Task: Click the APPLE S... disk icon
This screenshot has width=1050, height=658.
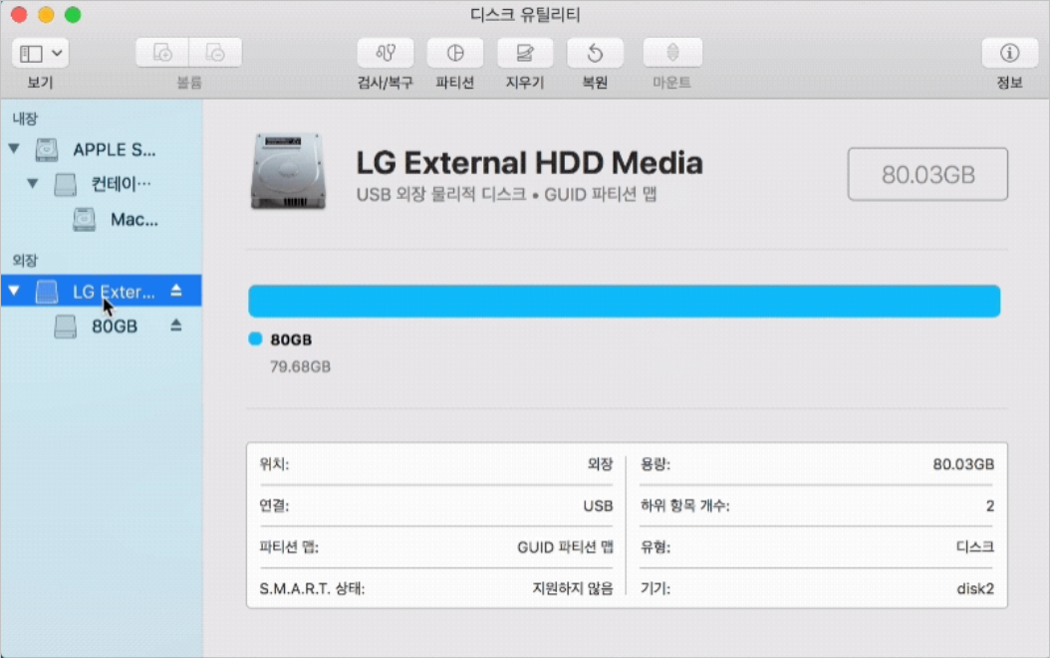Action: (x=47, y=149)
